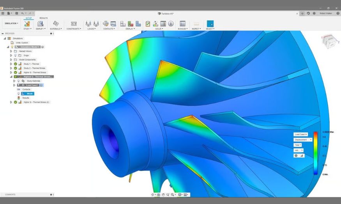Viewport: 341px width, 204px height.
Task: Click the green-red Display icon
Action: [131, 24]
